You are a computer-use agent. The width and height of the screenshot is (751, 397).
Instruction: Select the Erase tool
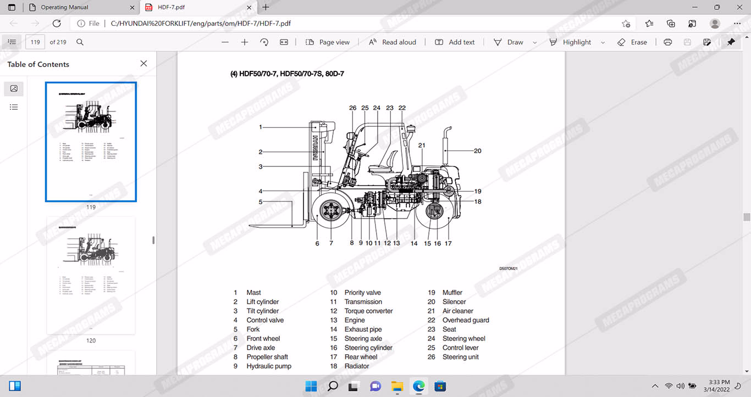click(632, 42)
